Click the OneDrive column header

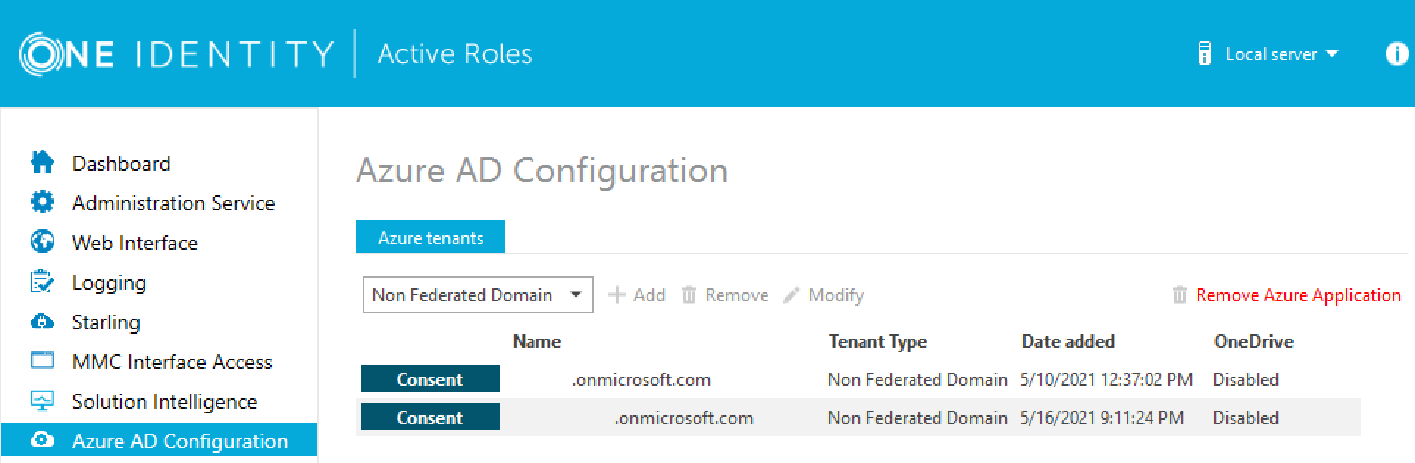coord(1254,342)
